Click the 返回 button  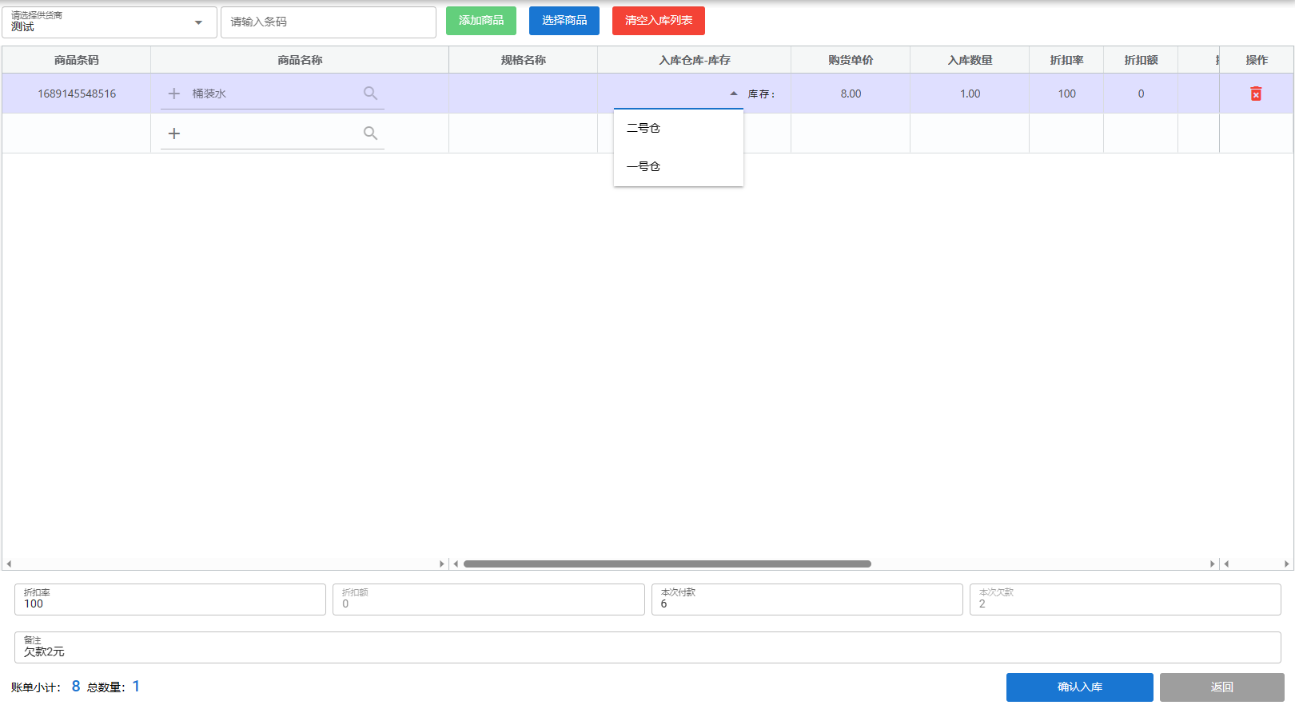(x=1222, y=687)
